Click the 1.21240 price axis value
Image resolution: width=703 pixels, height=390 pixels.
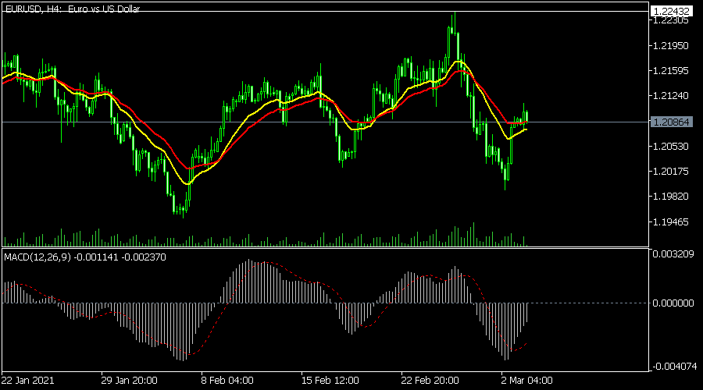[x=671, y=96]
